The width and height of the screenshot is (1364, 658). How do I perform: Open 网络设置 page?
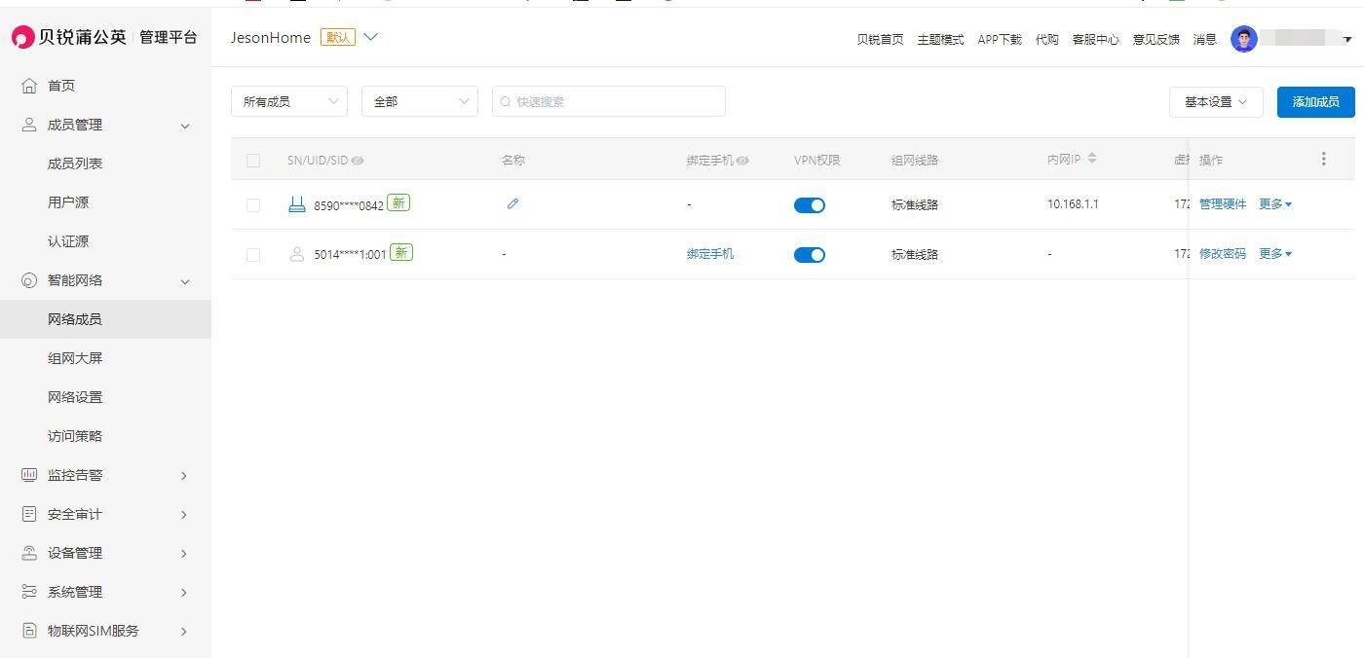point(75,397)
